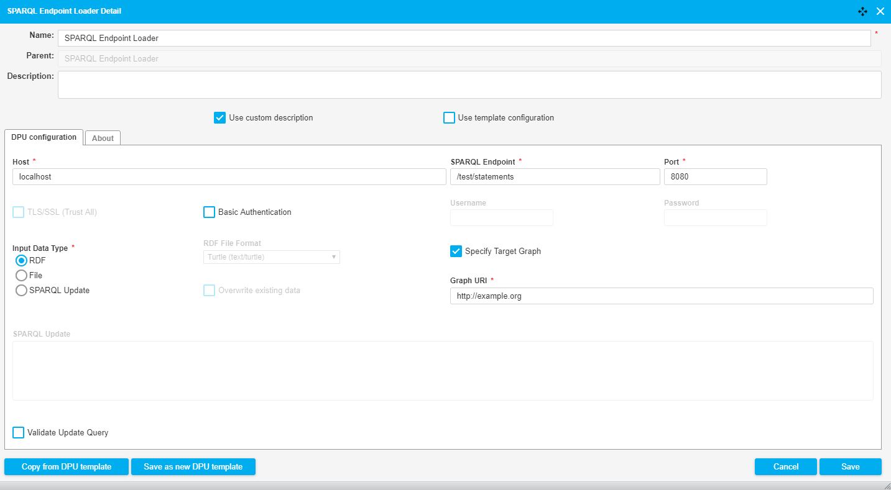
Task: Click Save as new DPU template
Action: click(x=193, y=466)
